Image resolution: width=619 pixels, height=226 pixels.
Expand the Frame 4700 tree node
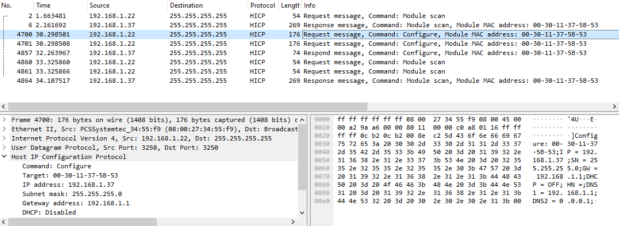pyautogui.click(x=5, y=119)
